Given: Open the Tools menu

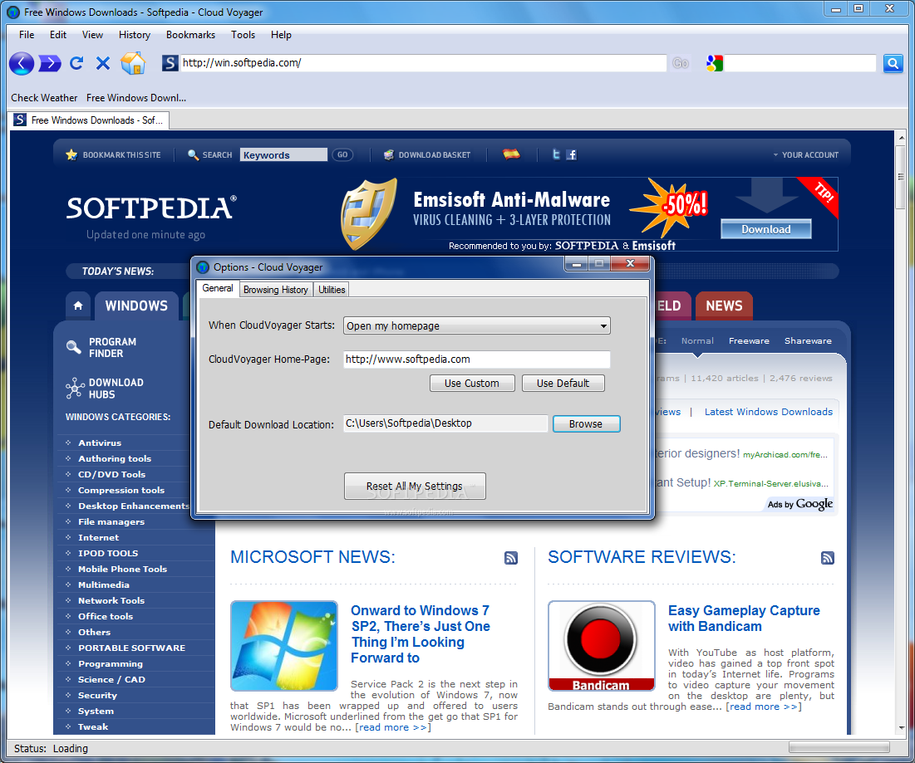Looking at the screenshot, I should [243, 35].
